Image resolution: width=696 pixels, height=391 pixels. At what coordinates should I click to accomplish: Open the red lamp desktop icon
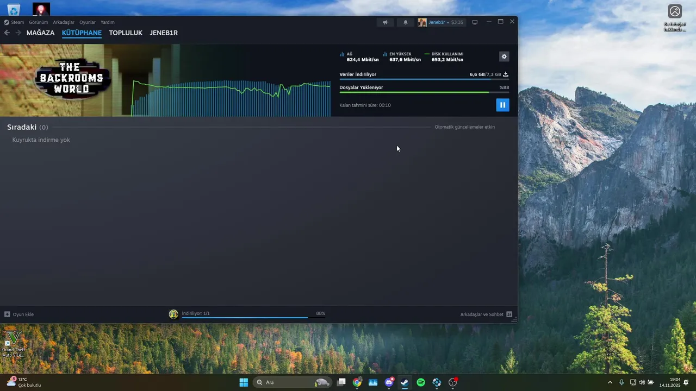pos(41,9)
